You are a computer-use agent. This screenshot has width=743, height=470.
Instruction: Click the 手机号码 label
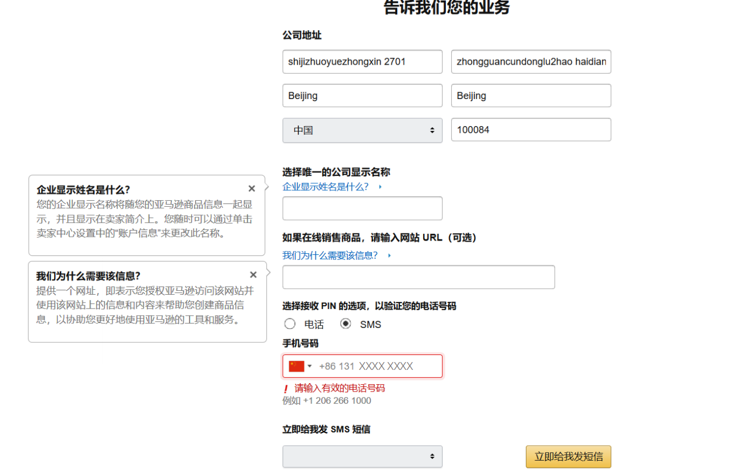[301, 343]
